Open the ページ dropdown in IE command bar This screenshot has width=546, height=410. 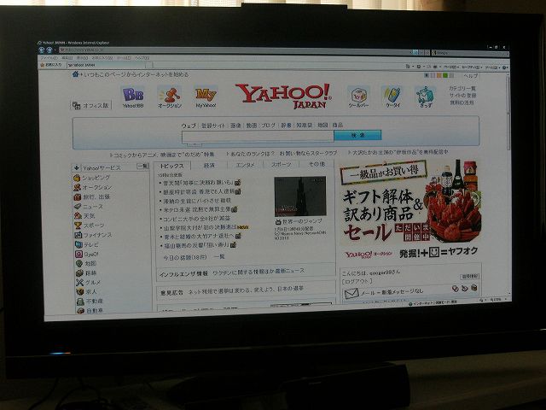tap(450, 67)
